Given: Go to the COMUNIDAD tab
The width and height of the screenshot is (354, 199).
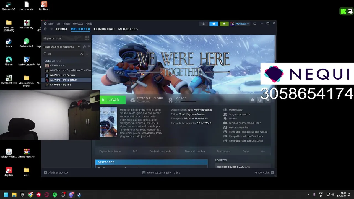Looking at the screenshot, I should [x=104, y=29].
